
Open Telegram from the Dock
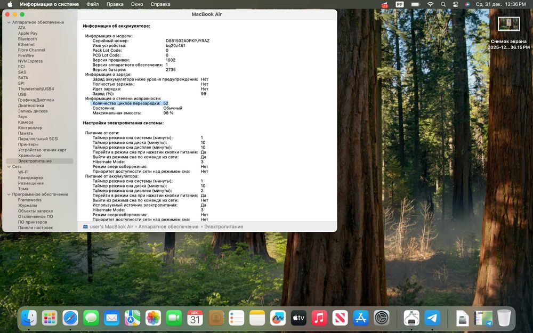coord(432,318)
